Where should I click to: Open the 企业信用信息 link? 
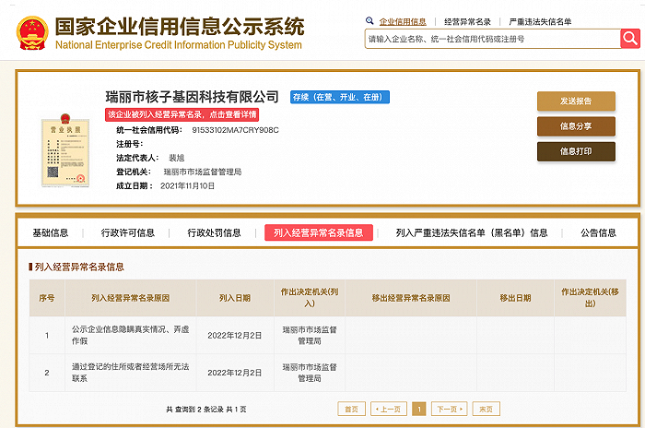click(x=403, y=22)
